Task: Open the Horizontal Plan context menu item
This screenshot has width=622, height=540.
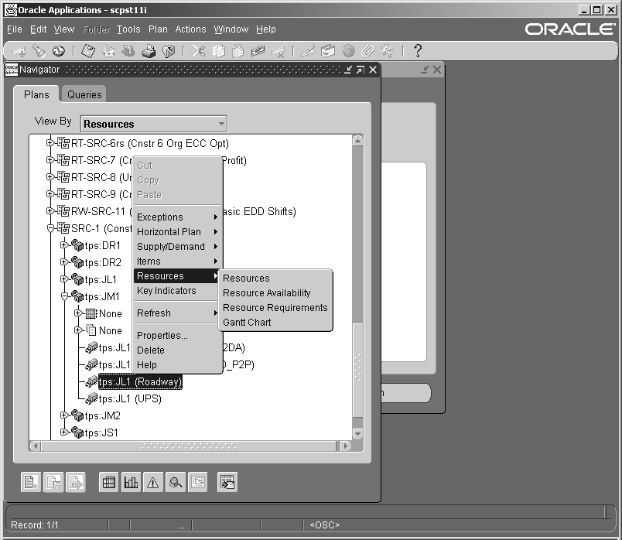Action: coord(177,232)
